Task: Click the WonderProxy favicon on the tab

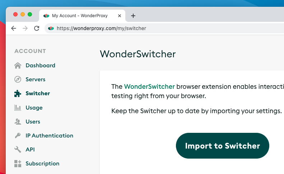Action: (x=46, y=16)
